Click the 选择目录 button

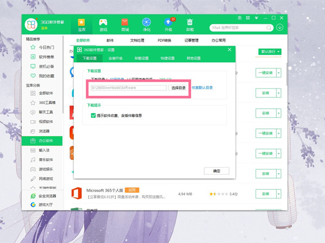click(x=178, y=87)
